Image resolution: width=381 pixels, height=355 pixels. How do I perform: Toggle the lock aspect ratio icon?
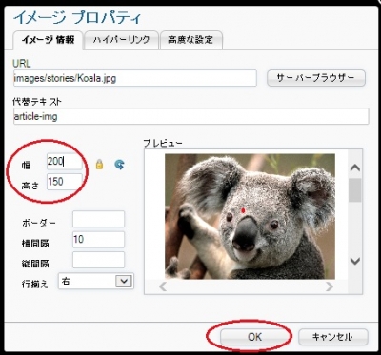[x=99, y=165]
